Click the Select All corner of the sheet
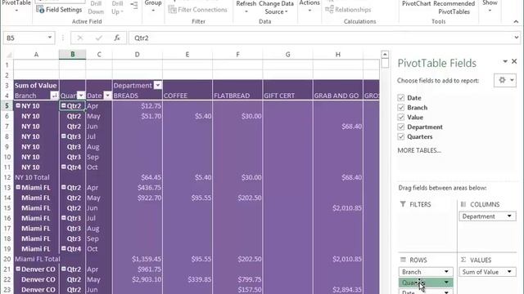 click(8, 55)
